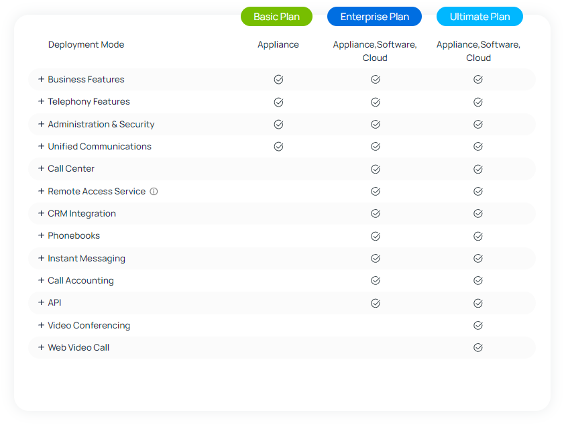Image resolution: width=566 pixels, height=425 pixels.
Task: Click Basic Plan checkmark for Unified Communications
Action: click(x=278, y=147)
